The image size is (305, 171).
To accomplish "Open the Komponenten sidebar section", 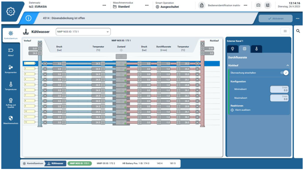I will tap(11, 69).
